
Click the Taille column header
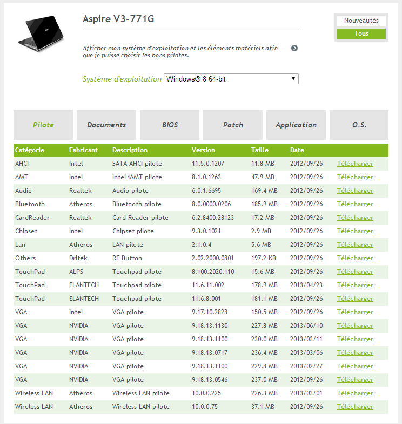point(260,150)
